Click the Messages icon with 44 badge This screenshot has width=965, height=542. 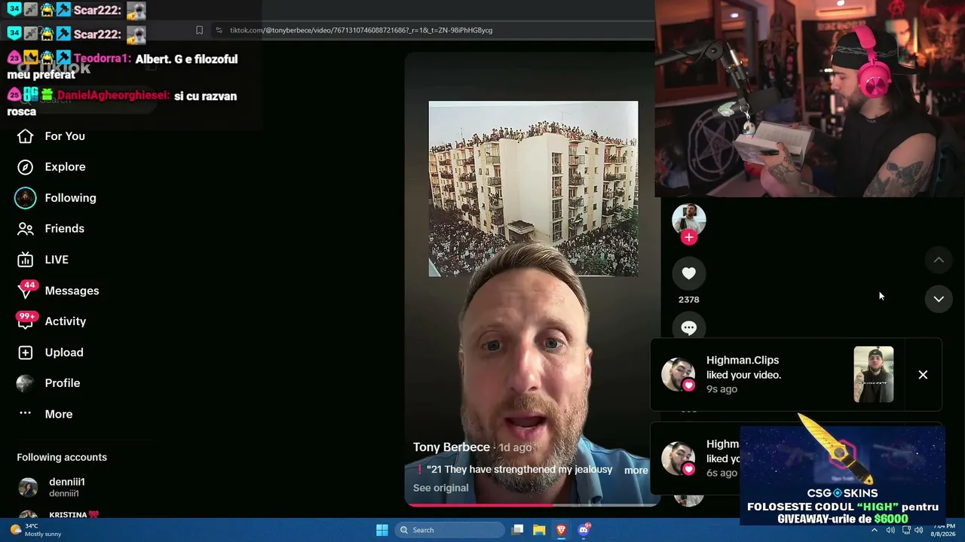point(26,290)
